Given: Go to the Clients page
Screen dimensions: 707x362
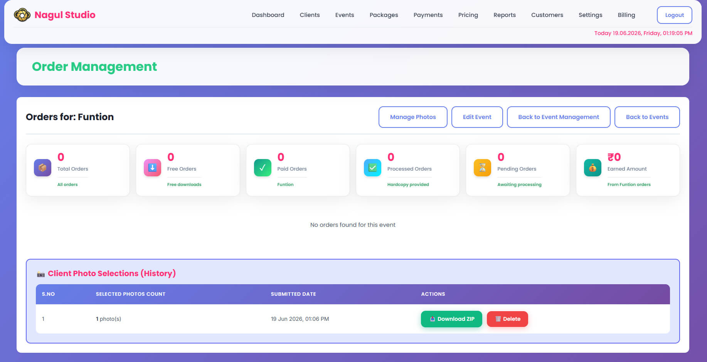Looking at the screenshot, I should 310,15.
